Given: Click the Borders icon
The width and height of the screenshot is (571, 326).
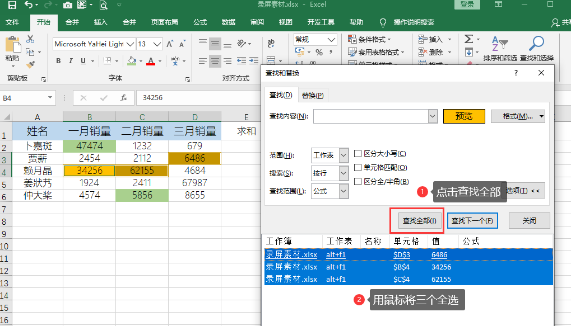Looking at the screenshot, I should (x=107, y=61).
